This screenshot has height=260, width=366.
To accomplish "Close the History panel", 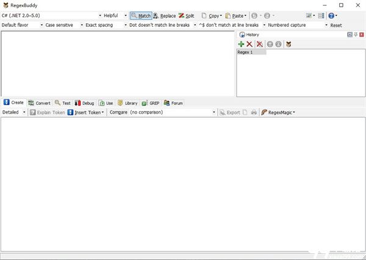I will 362,35.
